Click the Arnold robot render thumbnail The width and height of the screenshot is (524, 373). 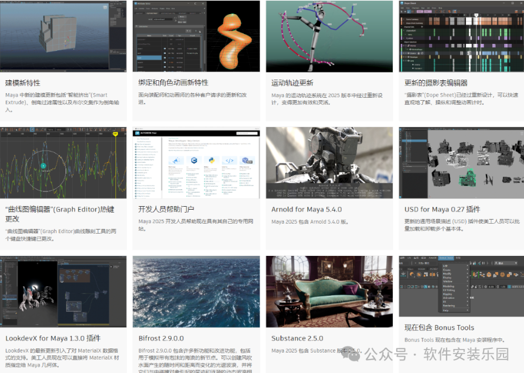pyautogui.click(x=329, y=162)
